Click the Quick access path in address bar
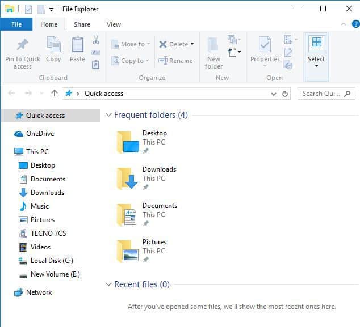The height and width of the screenshot is (327, 360). (x=104, y=94)
